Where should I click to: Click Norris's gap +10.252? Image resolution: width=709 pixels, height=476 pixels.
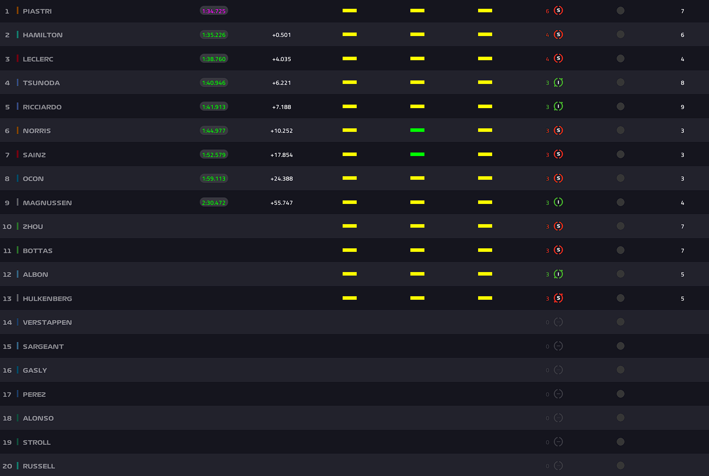click(x=281, y=131)
